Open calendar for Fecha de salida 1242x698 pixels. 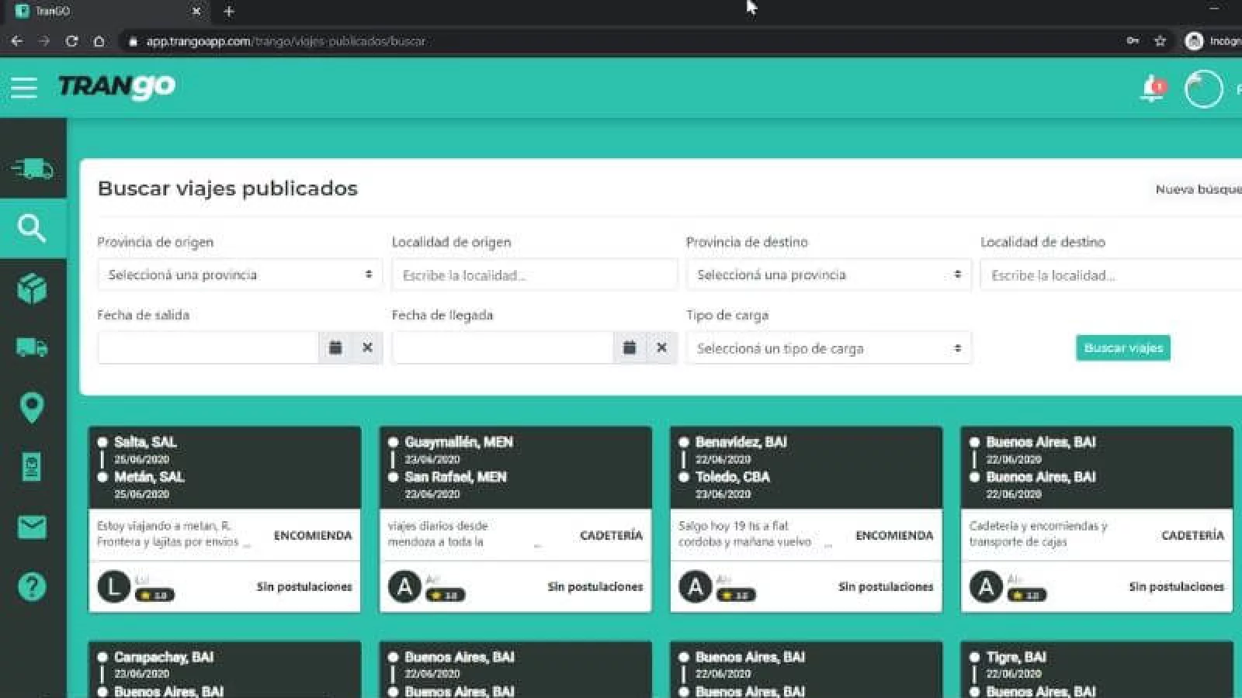tap(335, 347)
